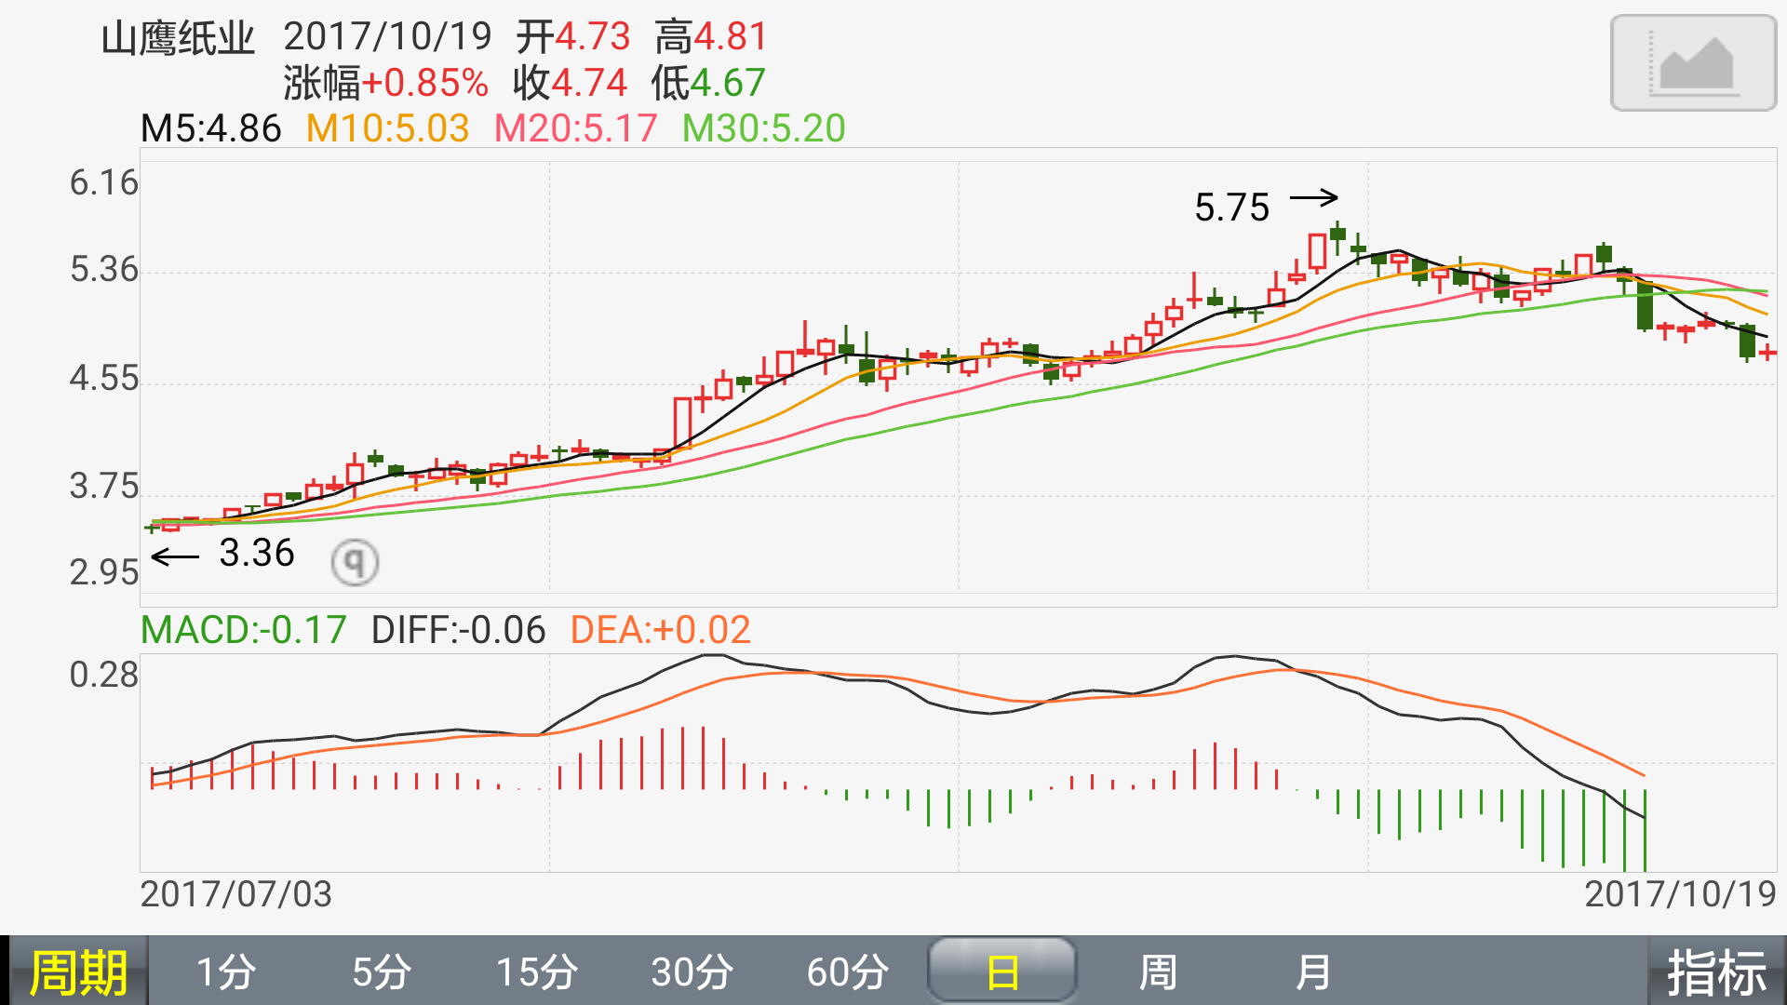Switch to the 60分 interval tab
This screenshot has height=1005, width=1787.
point(848,972)
